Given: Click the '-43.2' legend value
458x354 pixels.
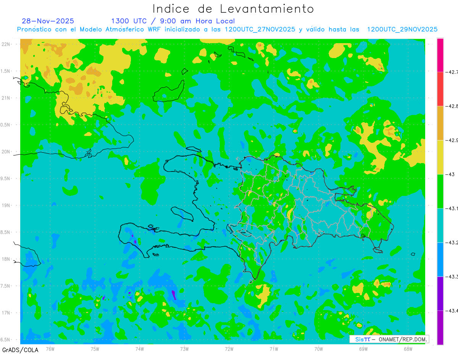Looking at the screenshot, I should click(x=452, y=242).
